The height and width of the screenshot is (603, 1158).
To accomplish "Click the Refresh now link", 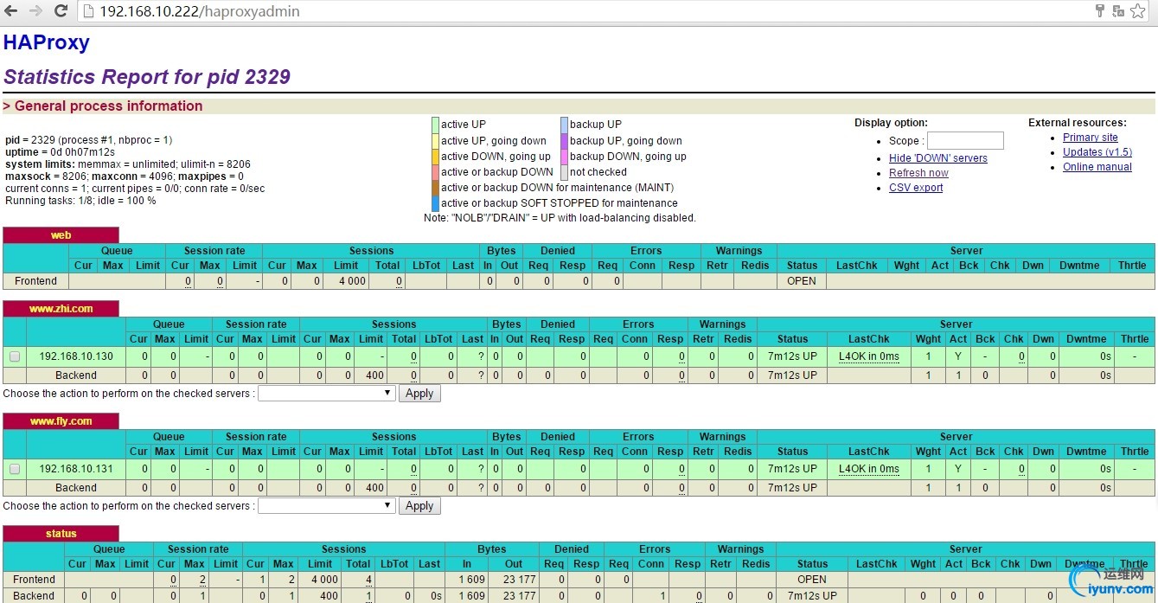I will click(x=918, y=173).
